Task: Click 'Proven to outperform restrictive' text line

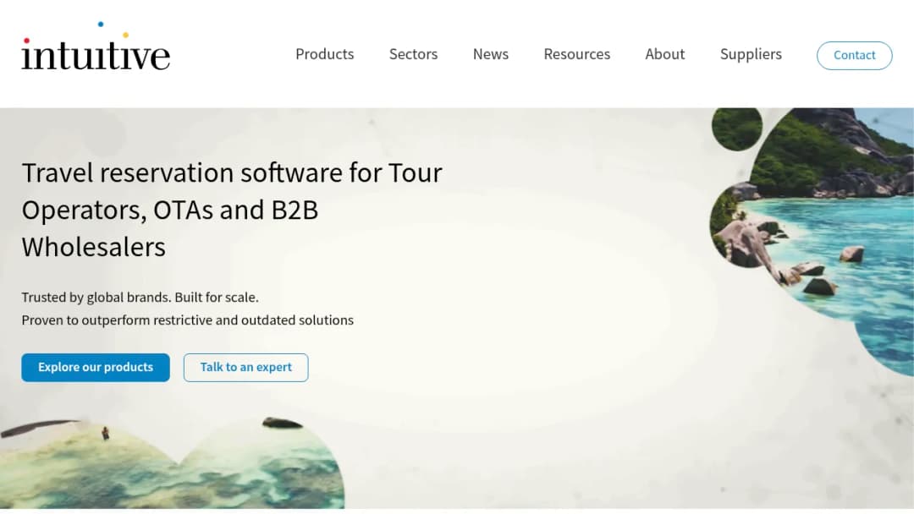Action: (188, 320)
